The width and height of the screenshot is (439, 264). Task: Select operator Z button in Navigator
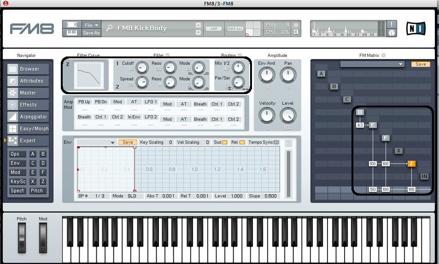tap(43, 182)
